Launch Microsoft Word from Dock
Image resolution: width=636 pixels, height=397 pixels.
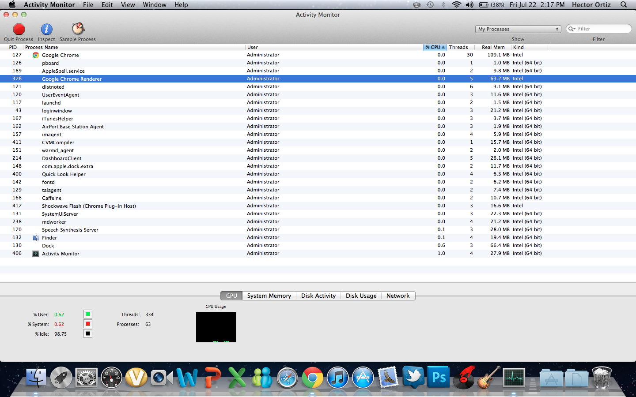tap(187, 378)
